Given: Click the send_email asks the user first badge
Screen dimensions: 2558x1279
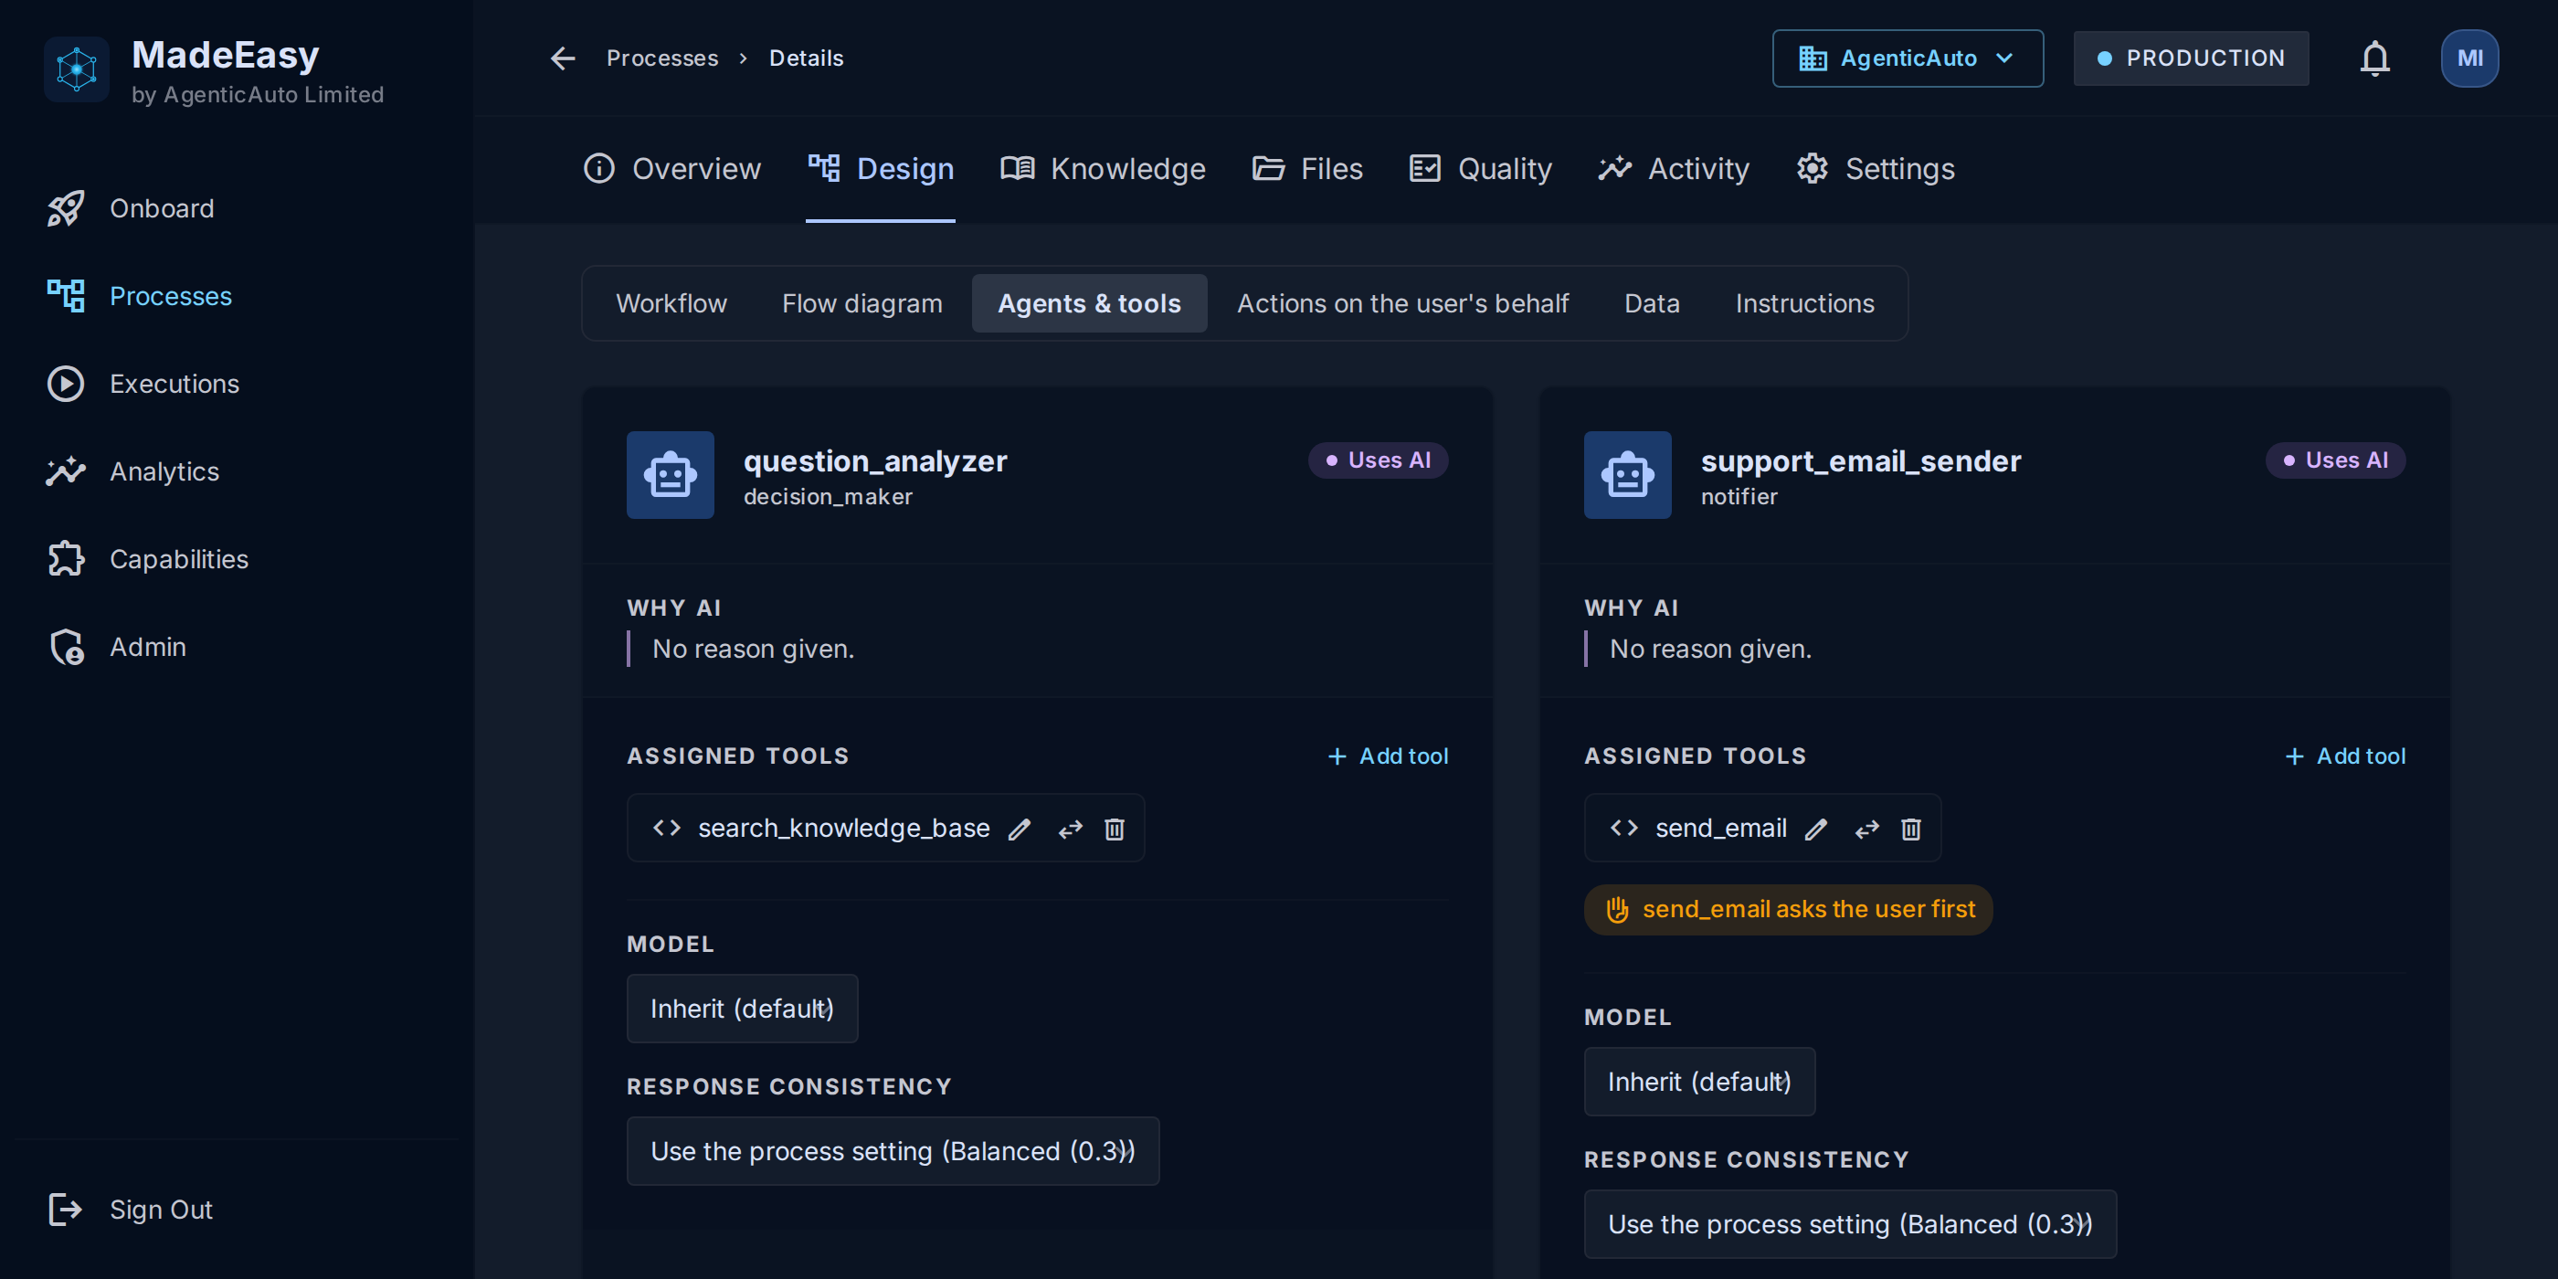Looking at the screenshot, I should pos(1788,909).
